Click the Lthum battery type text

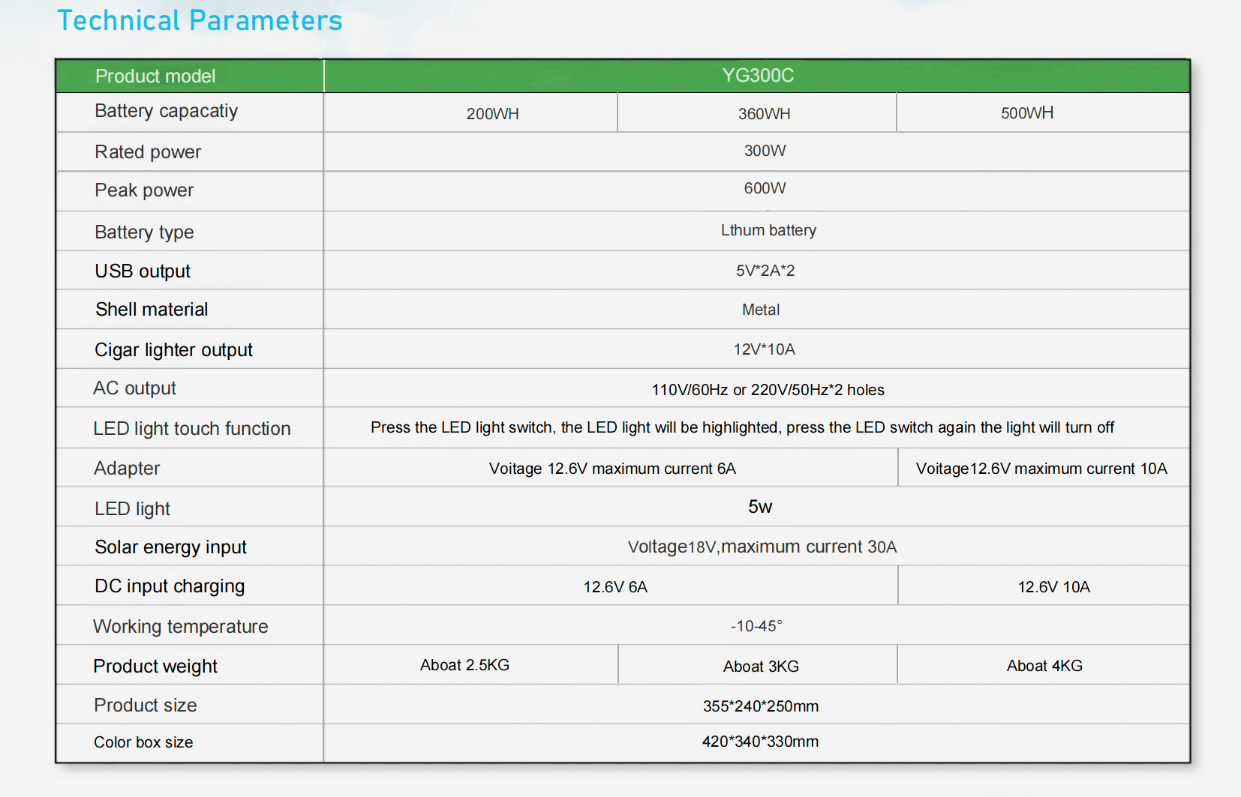tap(768, 230)
